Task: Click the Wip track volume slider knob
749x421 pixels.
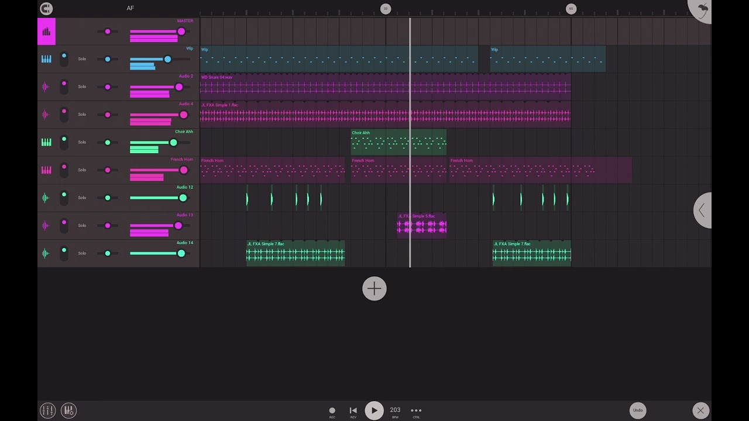Action: [167, 59]
